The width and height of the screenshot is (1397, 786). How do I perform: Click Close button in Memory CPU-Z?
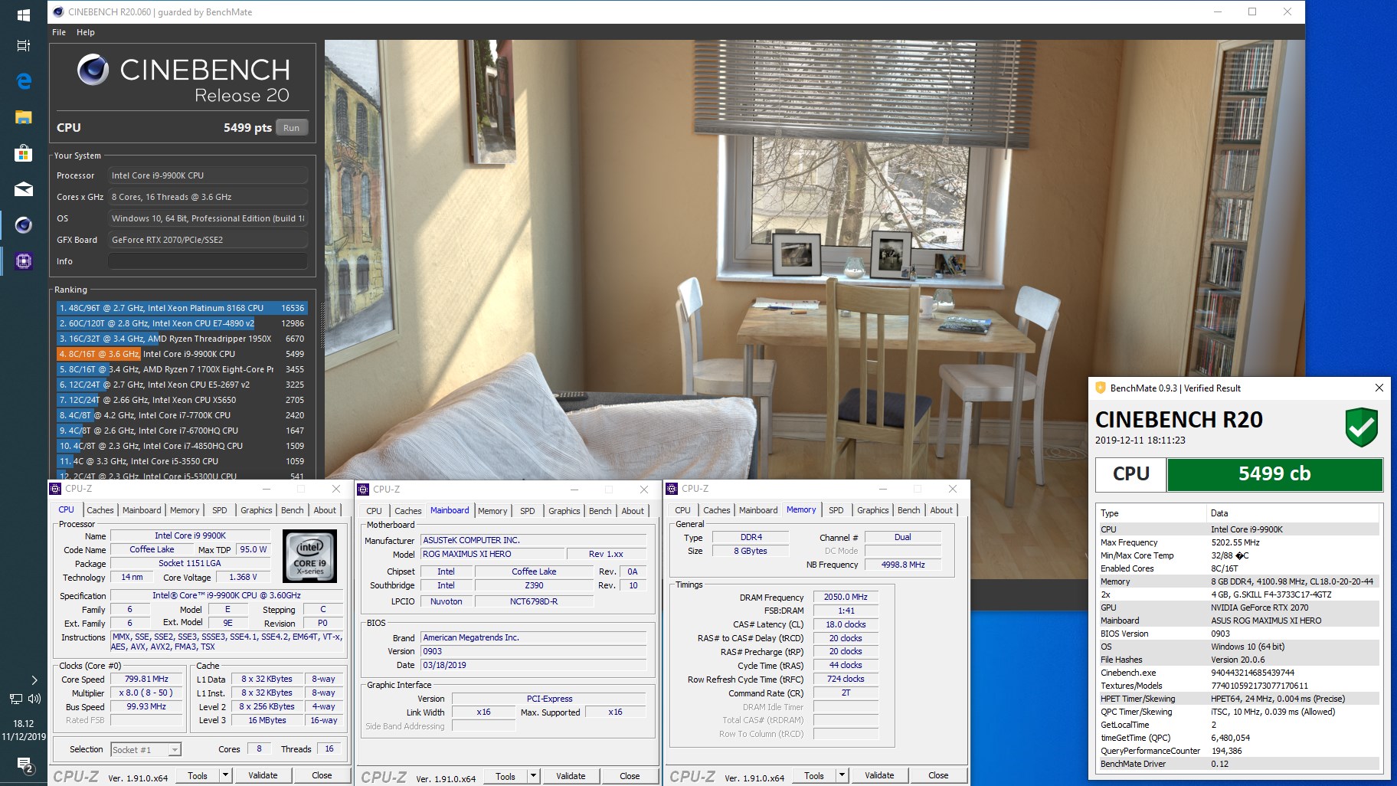click(x=938, y=775)
